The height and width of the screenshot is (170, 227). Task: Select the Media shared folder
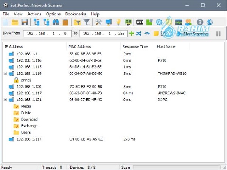point(22,106)
